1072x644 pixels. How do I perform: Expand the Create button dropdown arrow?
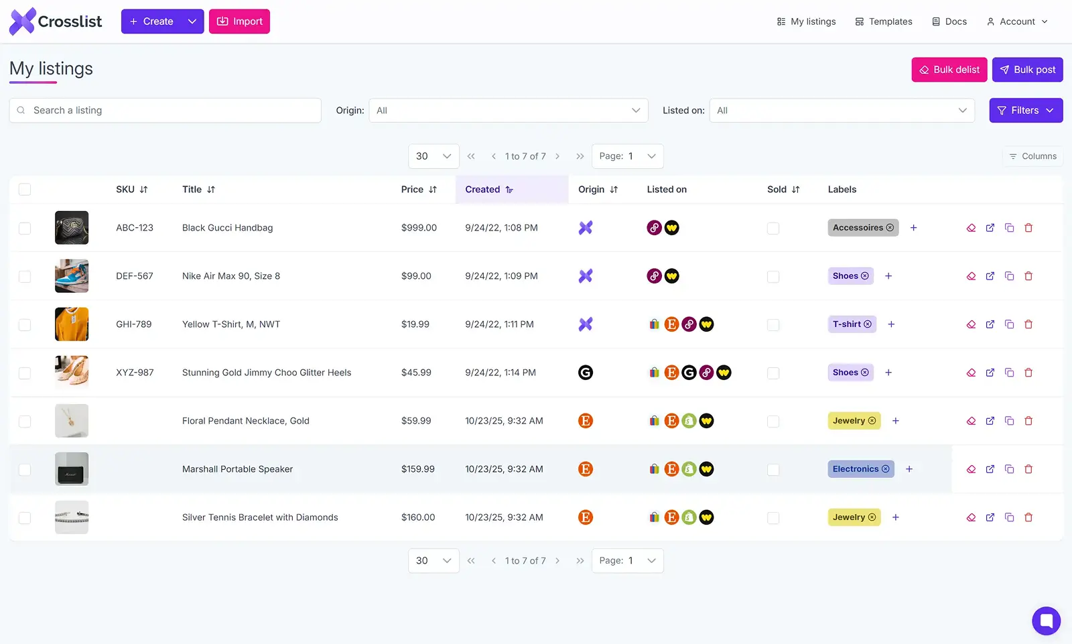pos(192,21)
